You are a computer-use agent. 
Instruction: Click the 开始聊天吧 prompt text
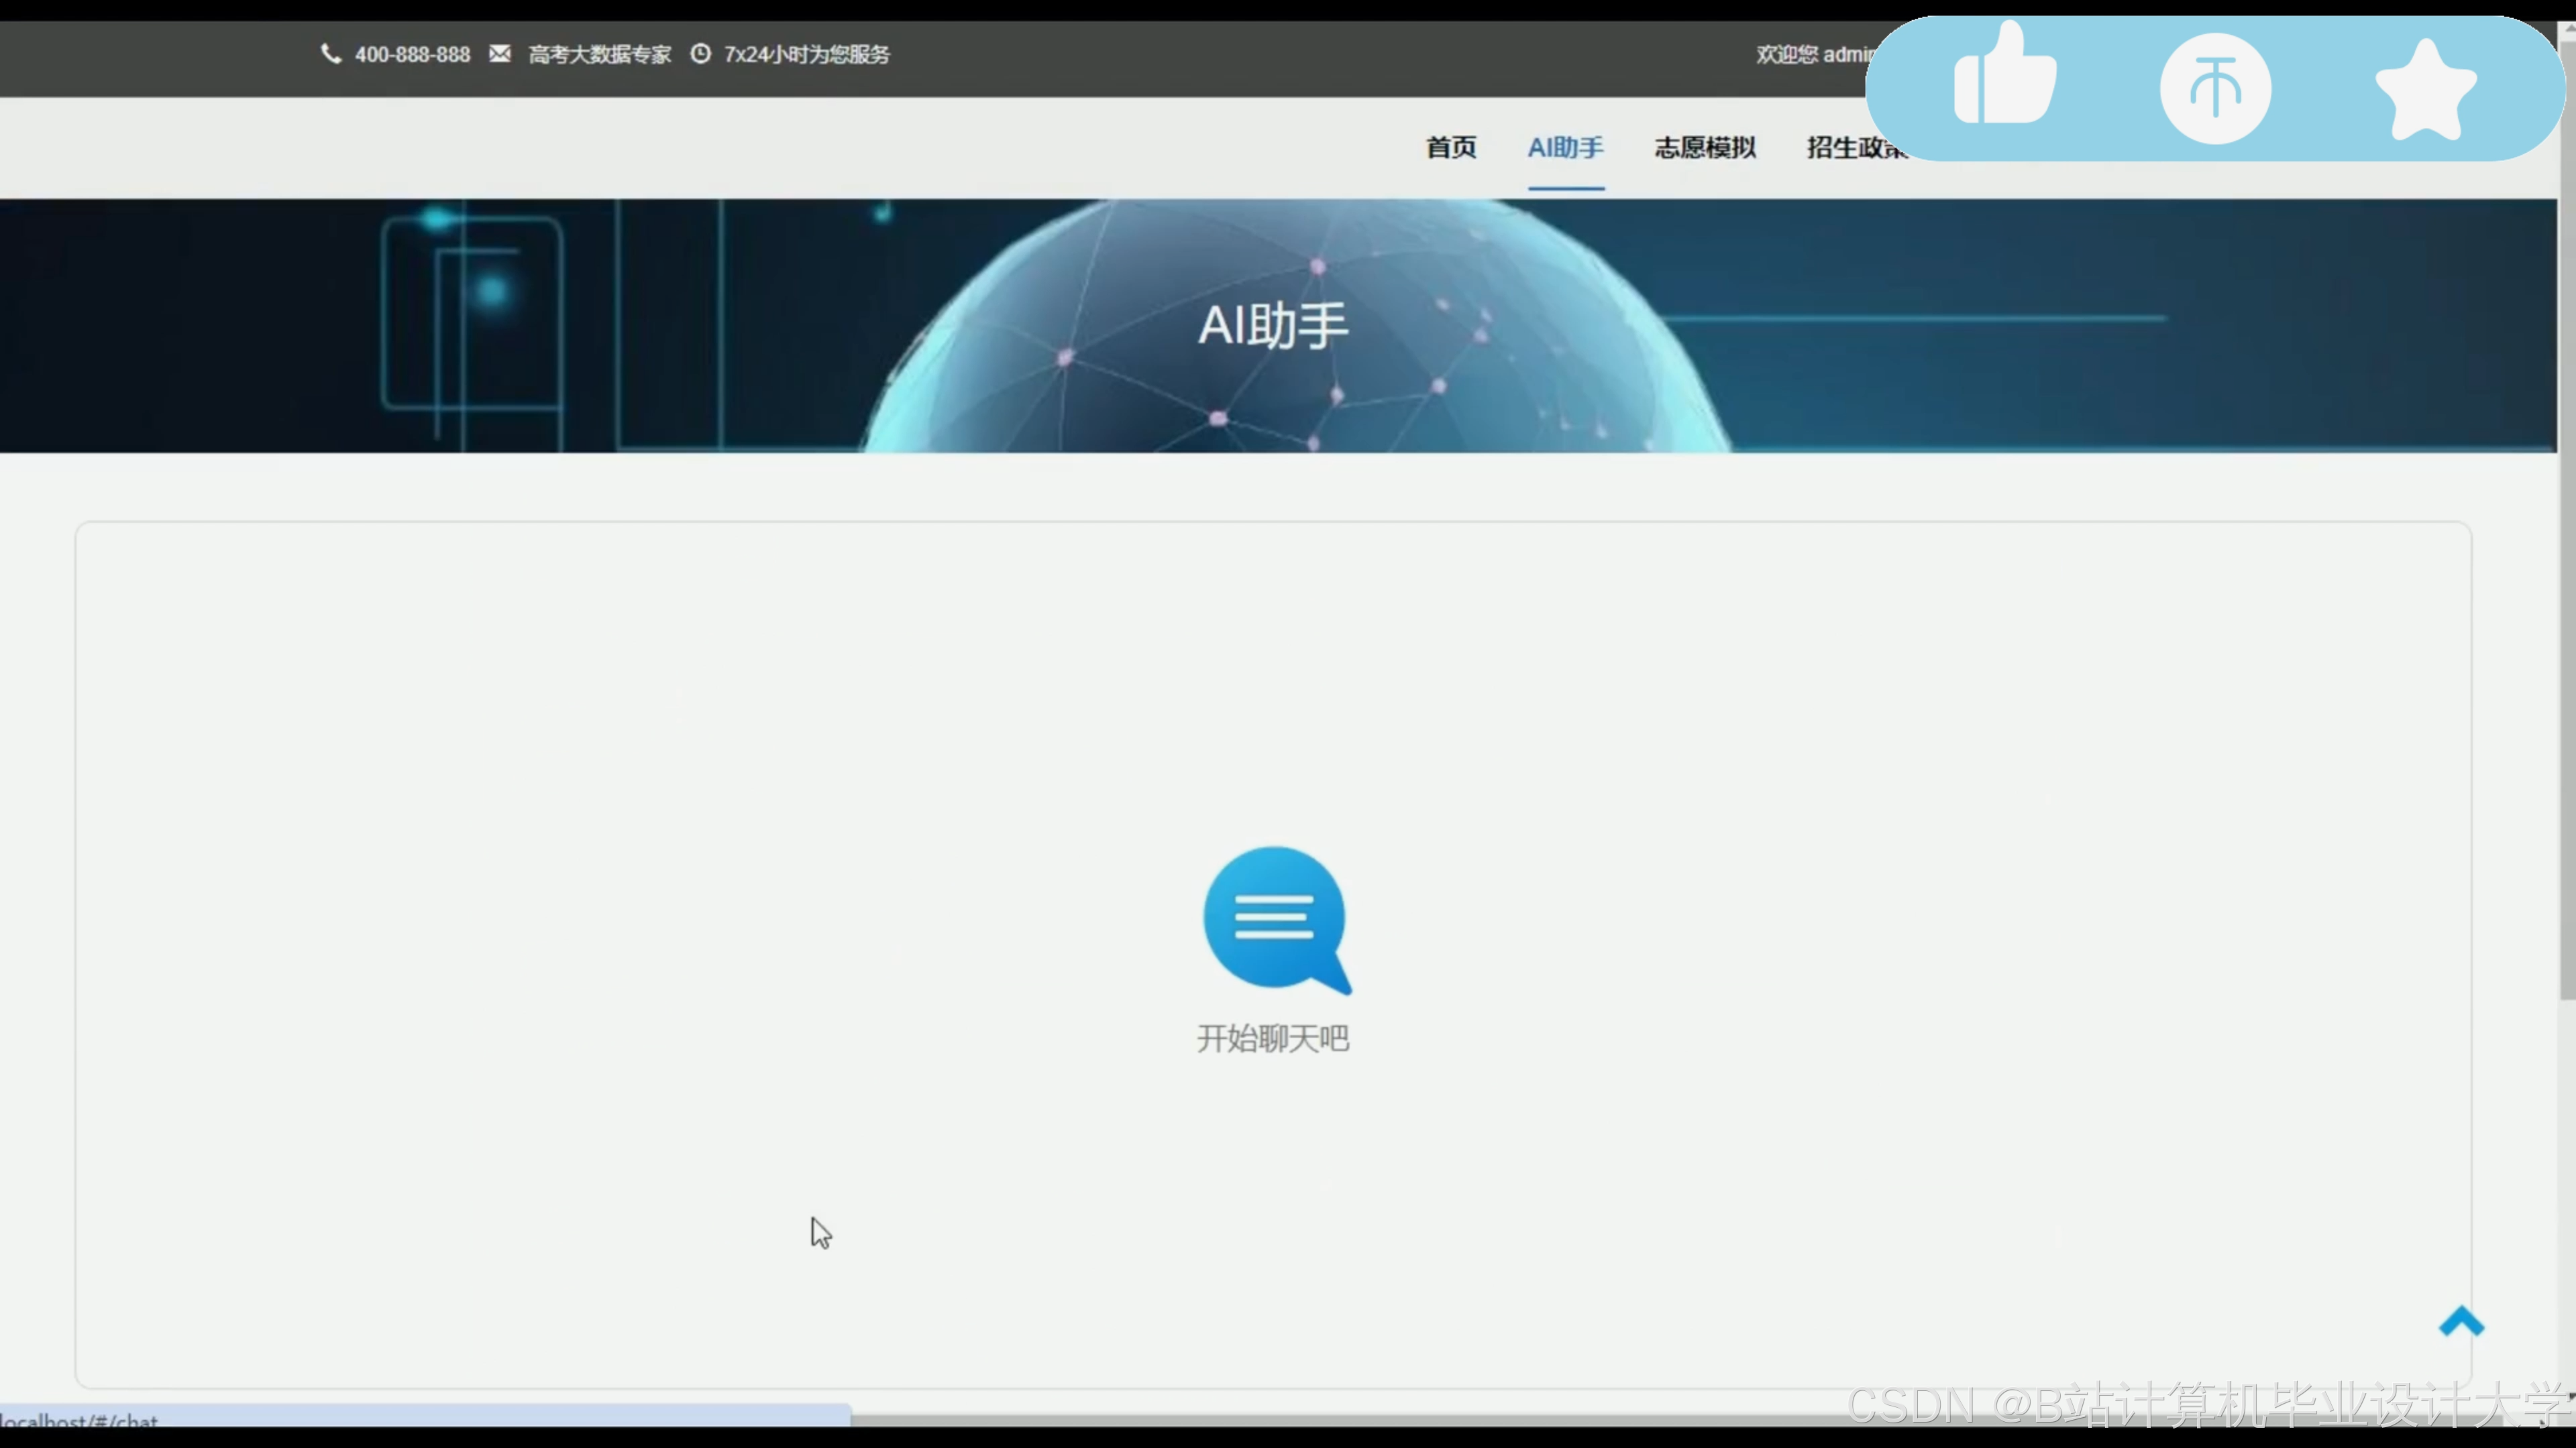click(1273, 1038)
